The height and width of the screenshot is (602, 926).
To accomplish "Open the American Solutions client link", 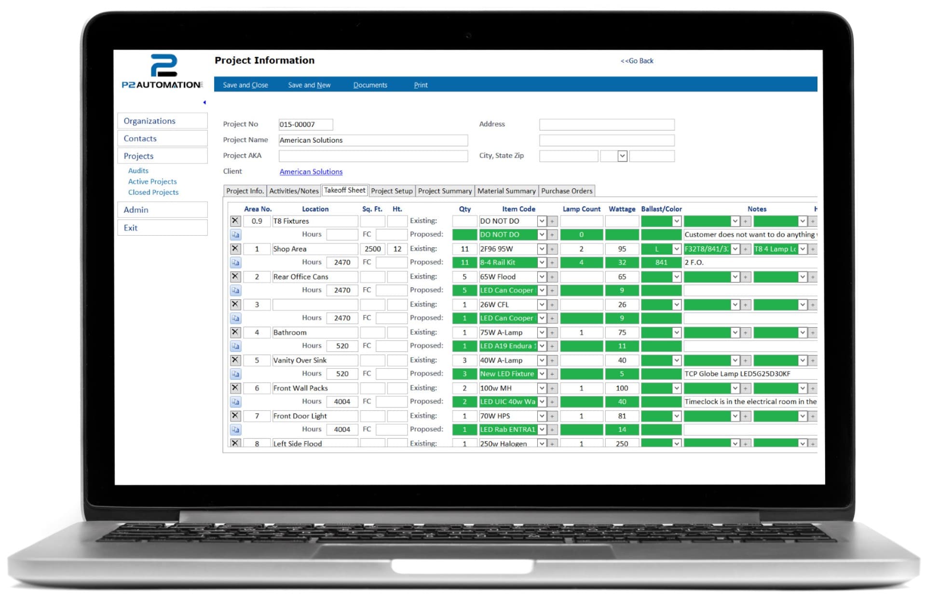I will tap(311, 172).
